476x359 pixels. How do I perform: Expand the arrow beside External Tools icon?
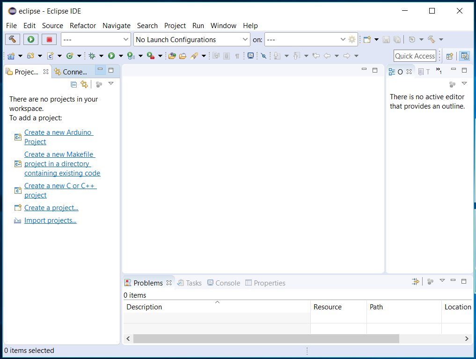[x=160, y=56]
